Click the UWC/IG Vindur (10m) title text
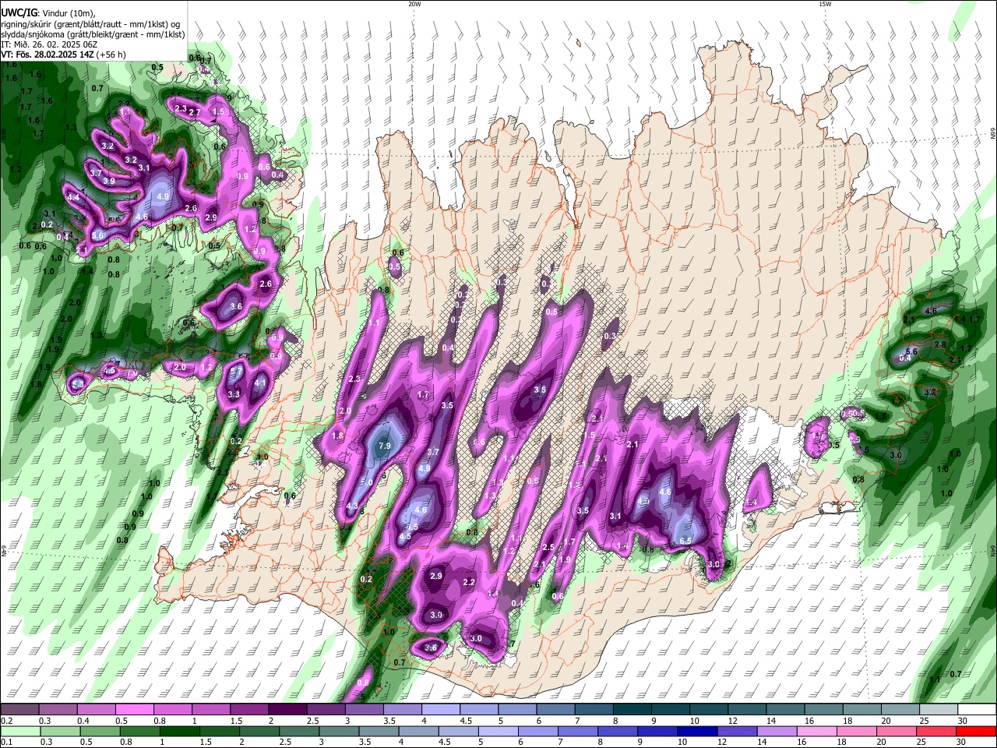This screenshot has width=997, height=748. pyautogui.click(x=48, y=12)
